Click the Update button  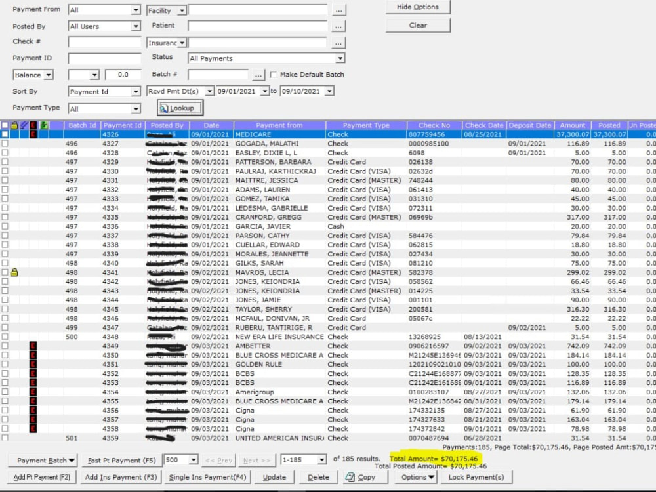[x=274, y=477]
